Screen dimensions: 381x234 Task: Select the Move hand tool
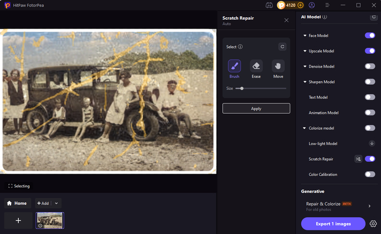[x=278, y=66]
